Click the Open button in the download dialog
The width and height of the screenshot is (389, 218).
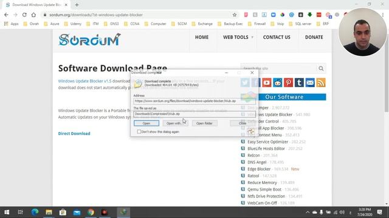[146, 123]
